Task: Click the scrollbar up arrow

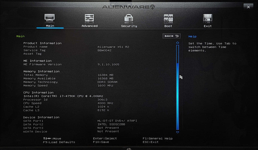Action: (x=178, y=42)
